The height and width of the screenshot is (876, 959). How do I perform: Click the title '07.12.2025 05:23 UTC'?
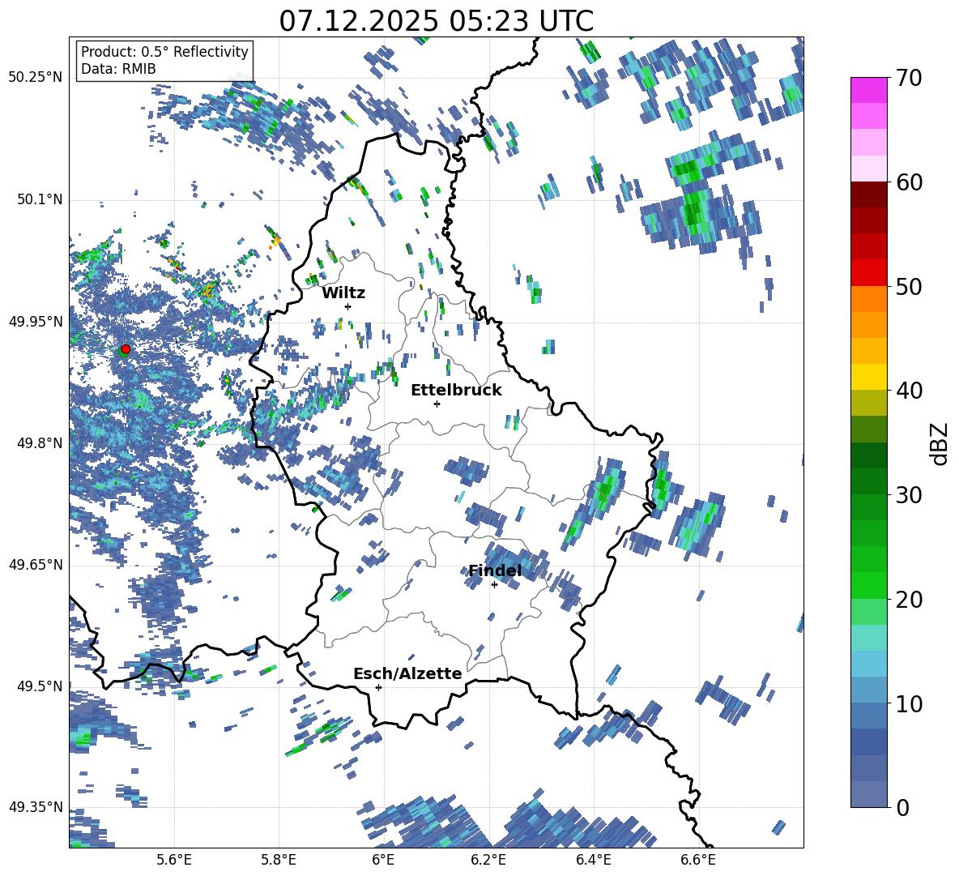436,21
